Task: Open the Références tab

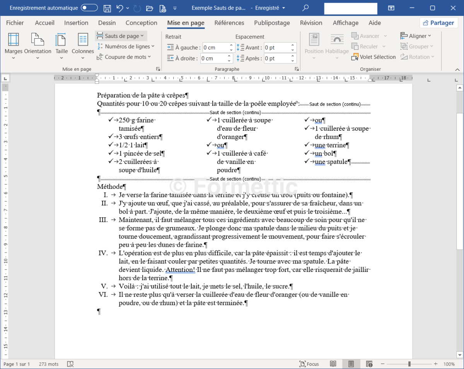Action: click(229, 23)
